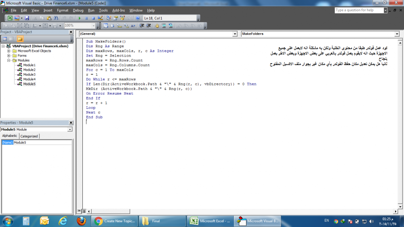Toggle Breakpoint with hand icon
The width and height of the screenshot is (404, 227).
(157, 26)
